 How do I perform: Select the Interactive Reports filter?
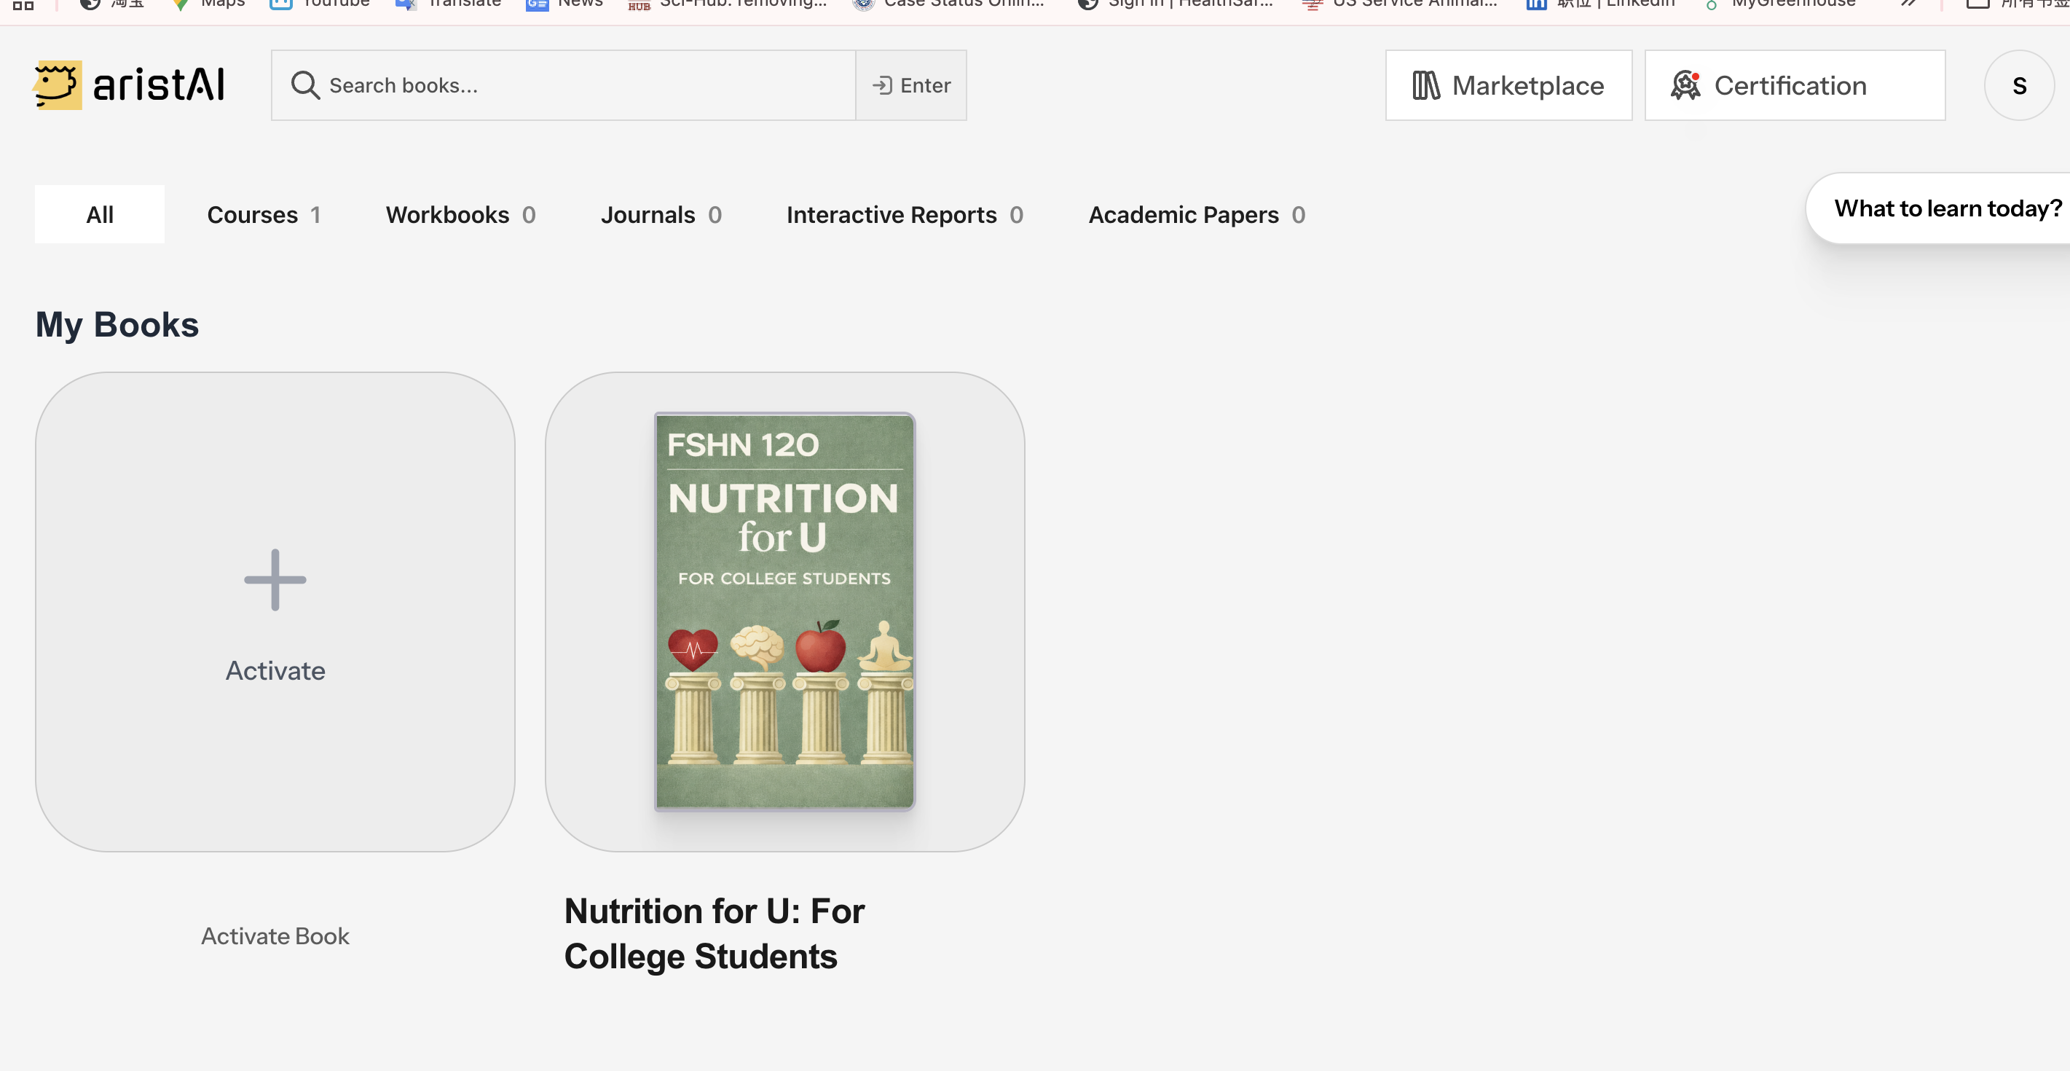904,214
